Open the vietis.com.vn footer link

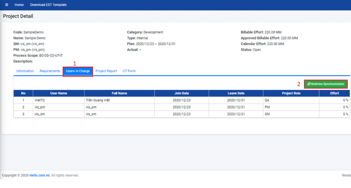click(40, 175)
